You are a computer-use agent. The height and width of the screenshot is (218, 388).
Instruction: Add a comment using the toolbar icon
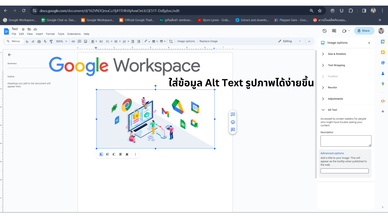click(x=79, y=41)
